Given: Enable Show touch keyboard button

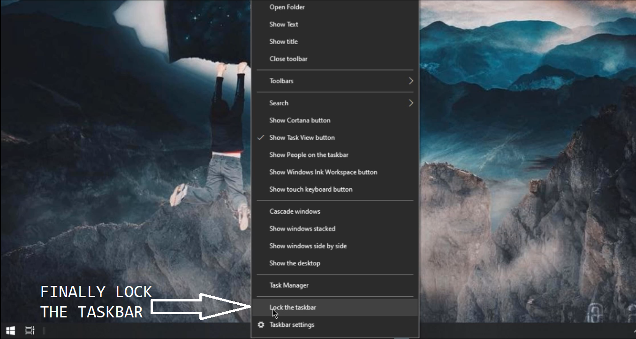Looking at the screenshot, I should pyautogui.click(x=335, y=190).
